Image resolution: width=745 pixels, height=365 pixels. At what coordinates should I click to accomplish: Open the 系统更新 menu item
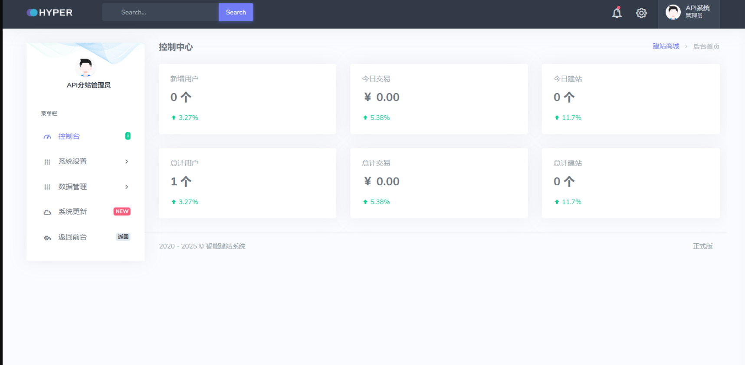coord(72,212)
